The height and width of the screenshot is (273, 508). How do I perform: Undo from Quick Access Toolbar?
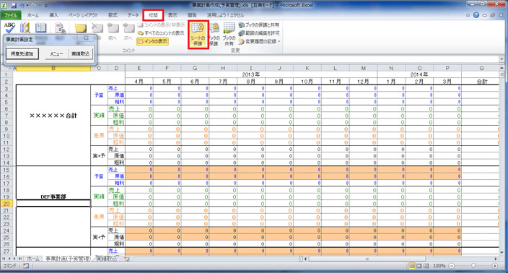(x=22, y=6)
